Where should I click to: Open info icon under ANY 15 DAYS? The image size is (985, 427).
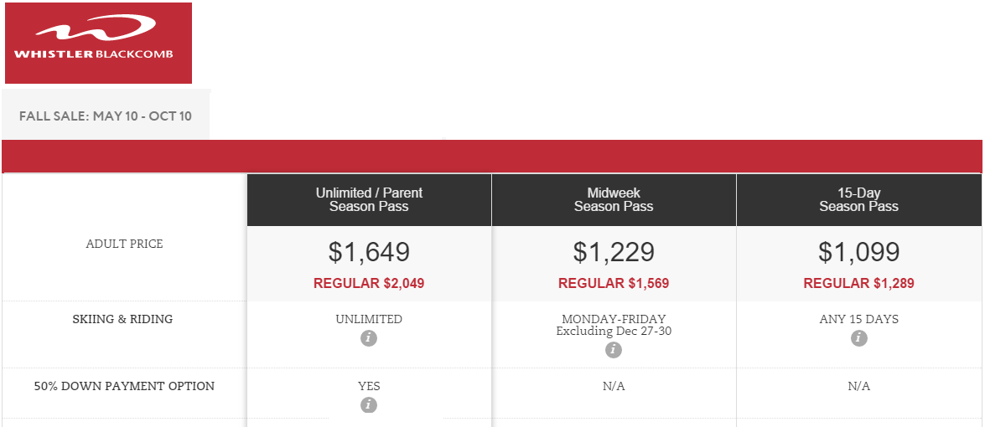(858, 338)
